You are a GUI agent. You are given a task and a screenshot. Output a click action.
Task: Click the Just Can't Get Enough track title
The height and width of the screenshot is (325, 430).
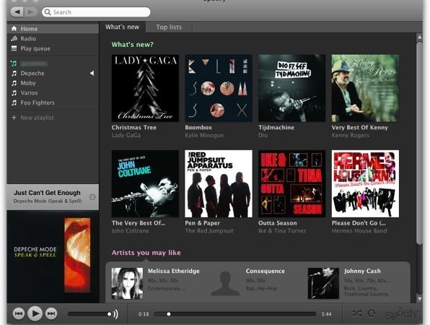[x=47, y=193]
